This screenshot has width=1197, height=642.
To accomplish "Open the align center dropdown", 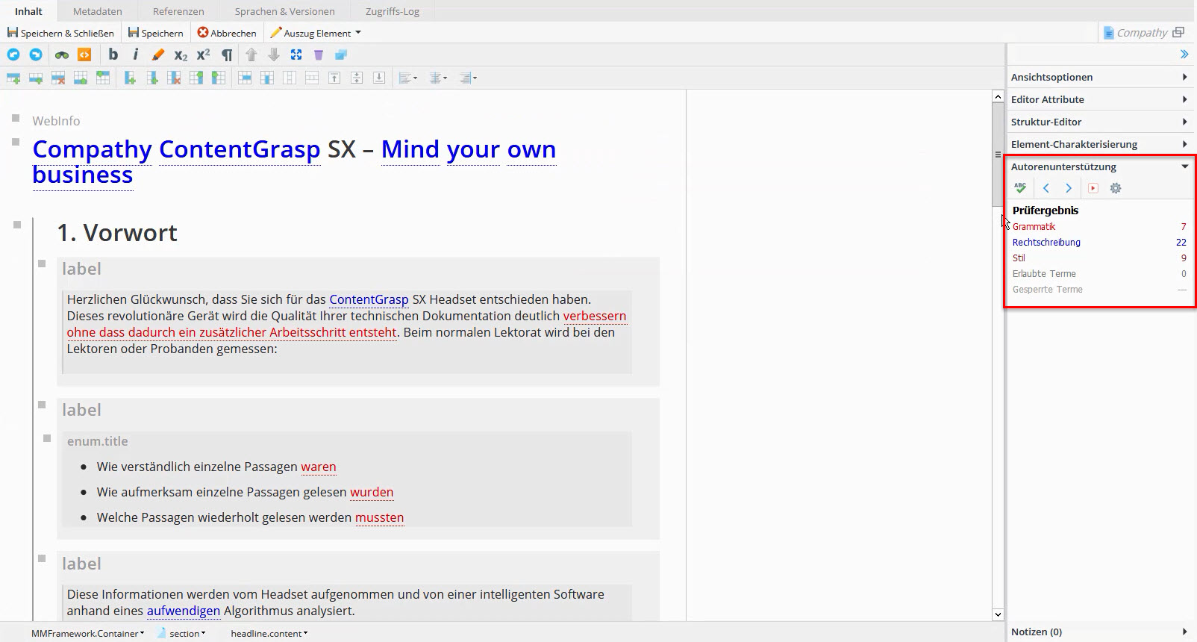I will (438, 78).
